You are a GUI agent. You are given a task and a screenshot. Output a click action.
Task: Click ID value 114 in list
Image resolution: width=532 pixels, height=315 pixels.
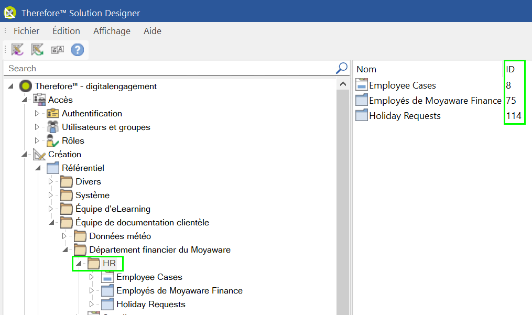tap(514, 116)
